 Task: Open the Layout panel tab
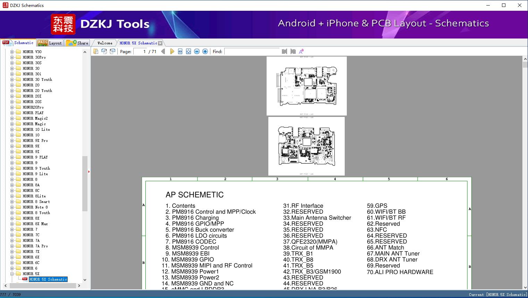tap(50, 43)
